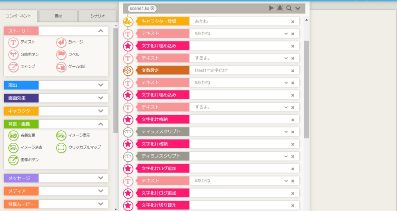Select the 変数設定 label in timeline

tap(163, 71)
